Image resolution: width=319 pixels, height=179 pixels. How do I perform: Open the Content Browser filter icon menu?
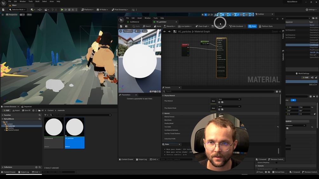tap(46, 115)
